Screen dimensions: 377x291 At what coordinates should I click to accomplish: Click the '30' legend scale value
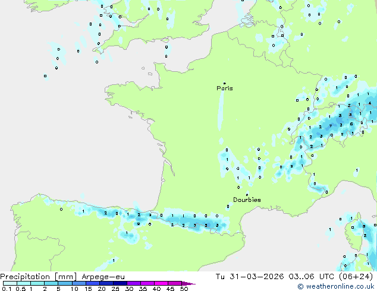(129, 289)
